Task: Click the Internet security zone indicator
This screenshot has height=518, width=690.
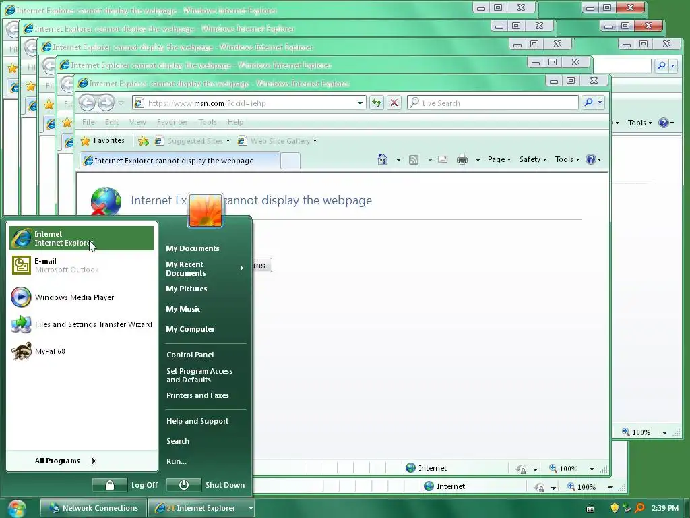Action: [426, 468]
